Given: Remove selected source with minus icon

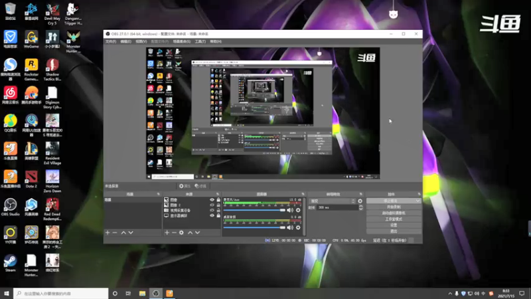Looking at the screenshot, I should 174,233.
